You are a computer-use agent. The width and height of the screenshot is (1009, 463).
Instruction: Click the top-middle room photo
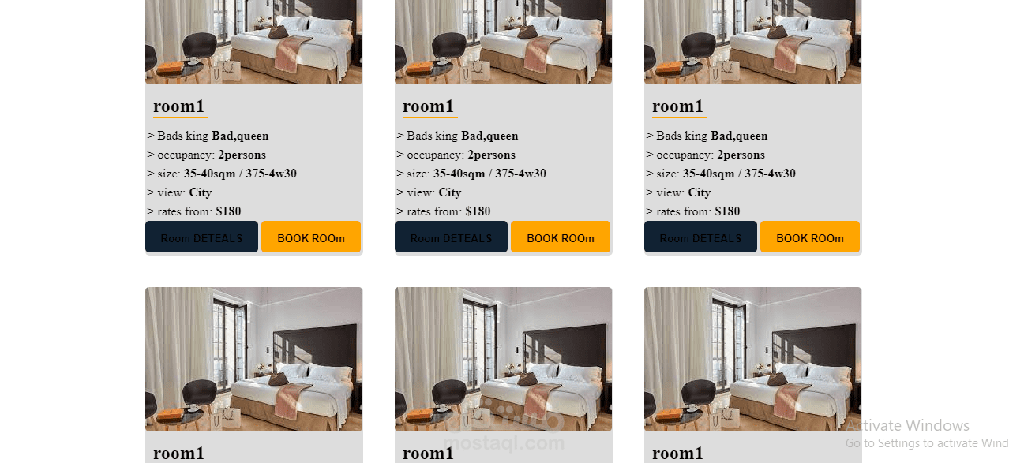(504, 42)
